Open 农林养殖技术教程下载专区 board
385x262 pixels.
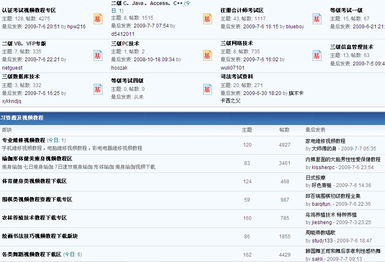pos(34,218)
